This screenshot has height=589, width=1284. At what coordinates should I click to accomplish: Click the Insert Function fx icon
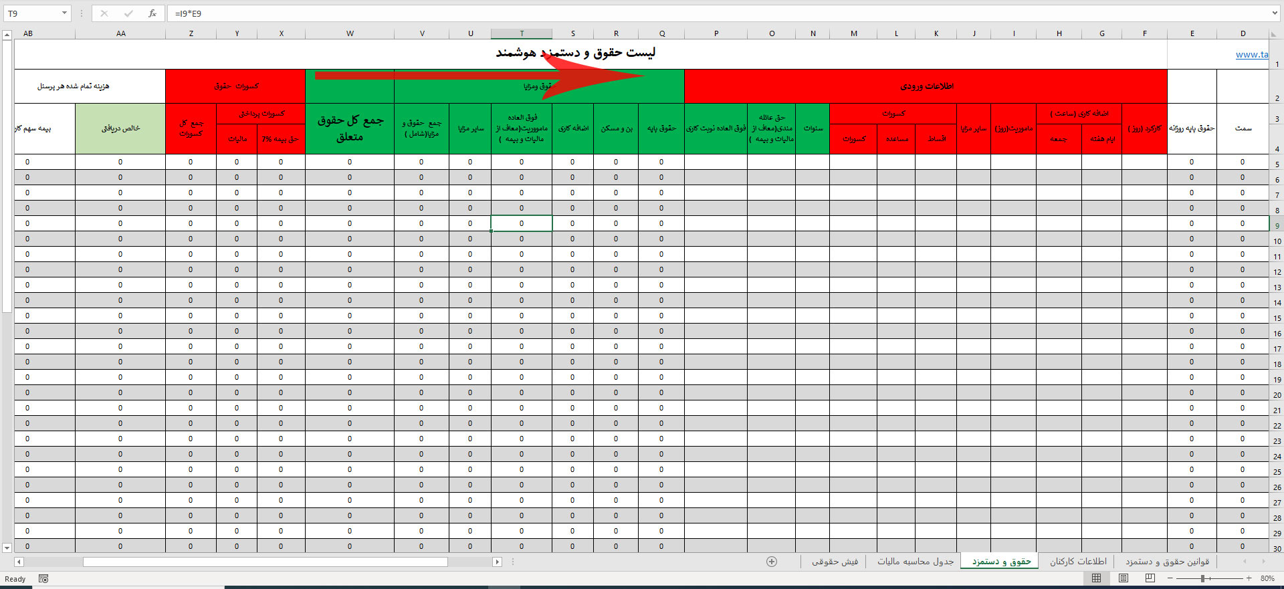tap(152, 13)
